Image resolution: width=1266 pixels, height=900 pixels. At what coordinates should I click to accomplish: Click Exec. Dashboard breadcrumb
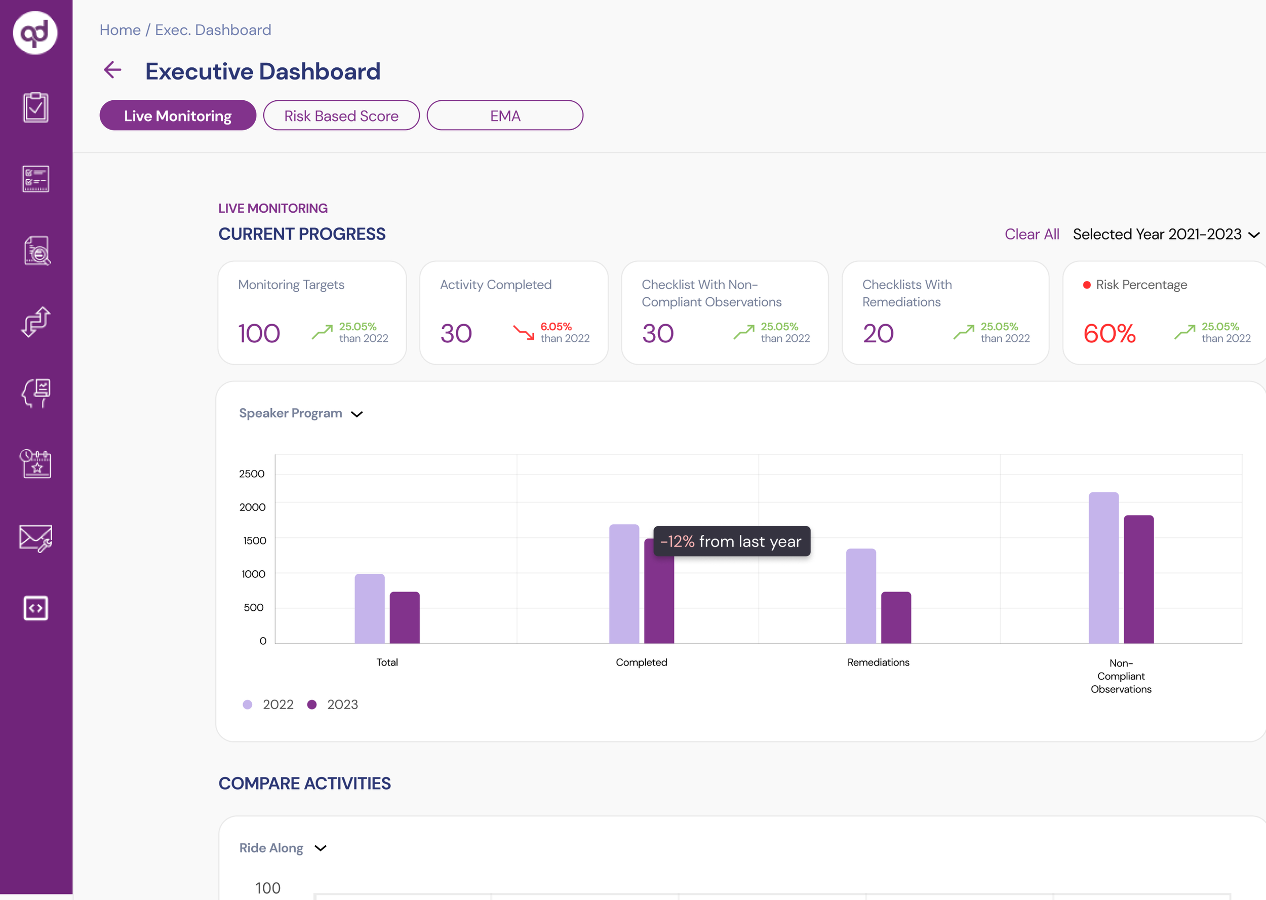213,30
